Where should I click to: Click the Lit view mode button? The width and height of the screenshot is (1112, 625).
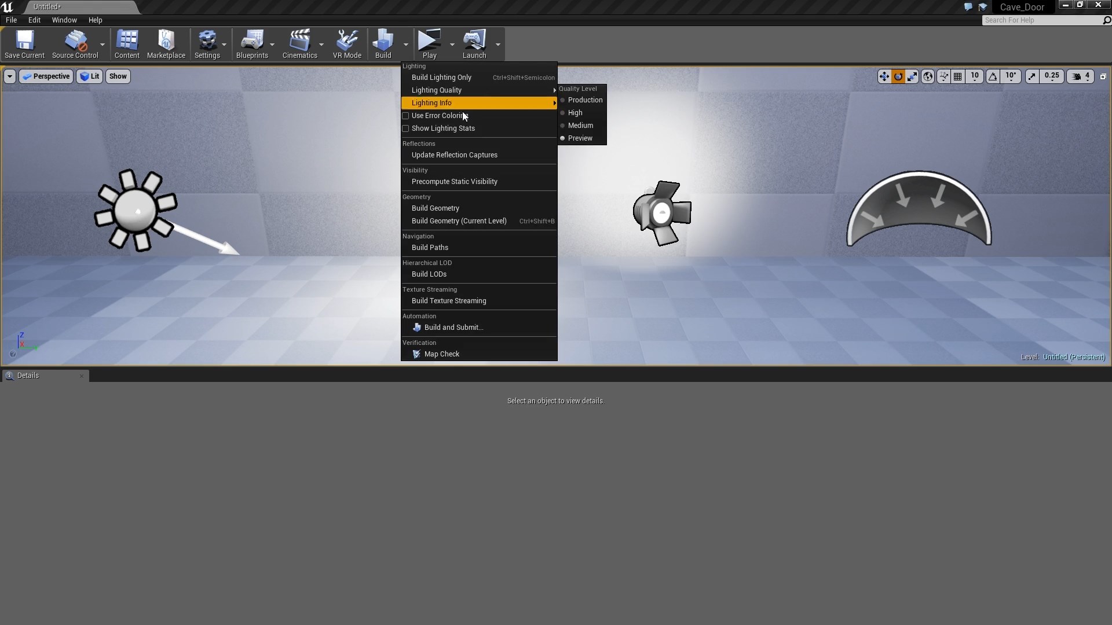[90, 76]
